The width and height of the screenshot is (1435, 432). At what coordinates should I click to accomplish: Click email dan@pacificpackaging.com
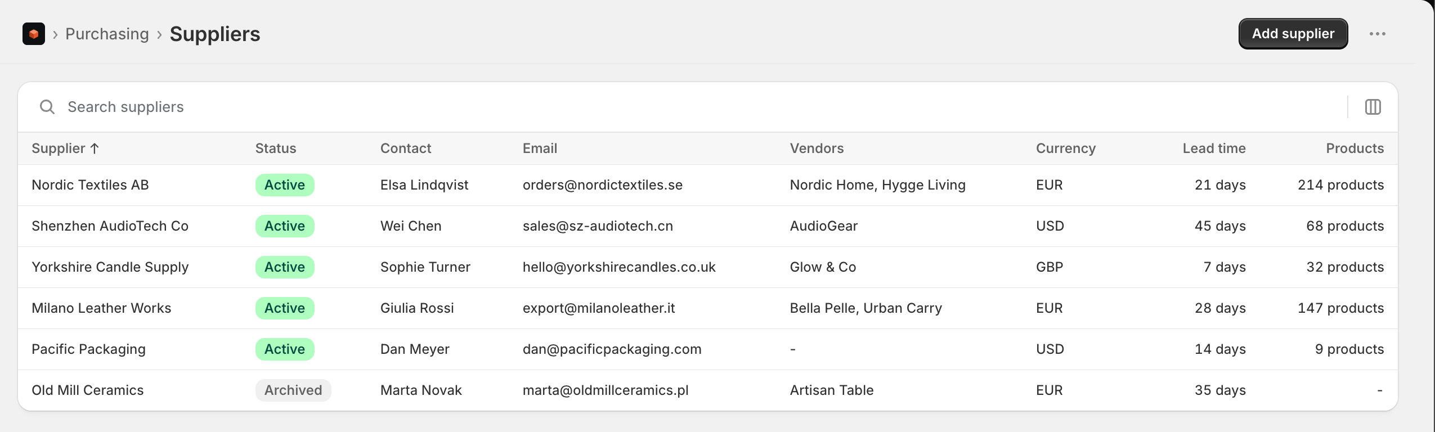(x=612, y=349)
